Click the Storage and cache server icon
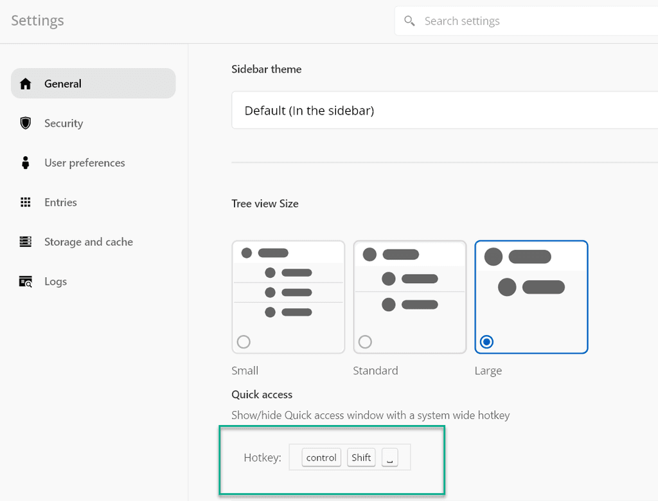Viewport: 658px width, 501px height. pos(26,242)
